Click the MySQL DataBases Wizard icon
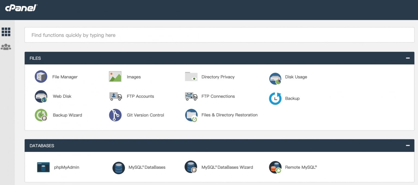Image resolution: width=418 pixels, height=185 pixels. (191, 167)
